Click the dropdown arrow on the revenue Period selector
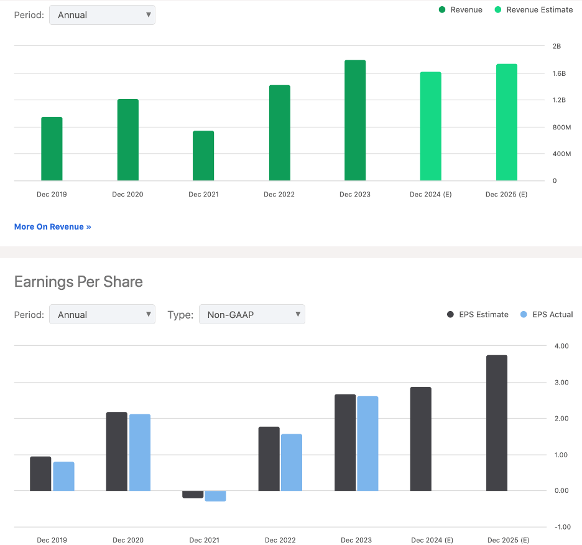Screen dimensions: 582x545 pyautogui.click(x=147, y=14)
